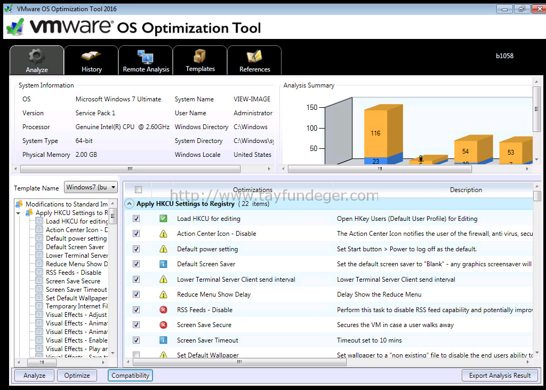
Task: Collapse the Apply HKCU Settings node in the tree
Action: click(x=18, y=213)
